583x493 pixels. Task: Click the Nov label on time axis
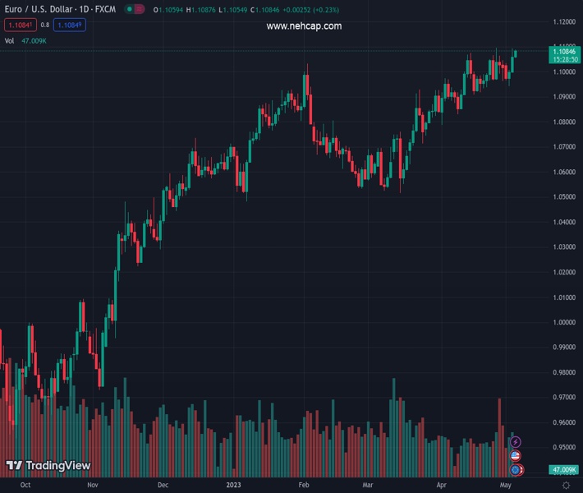(92, 486)
